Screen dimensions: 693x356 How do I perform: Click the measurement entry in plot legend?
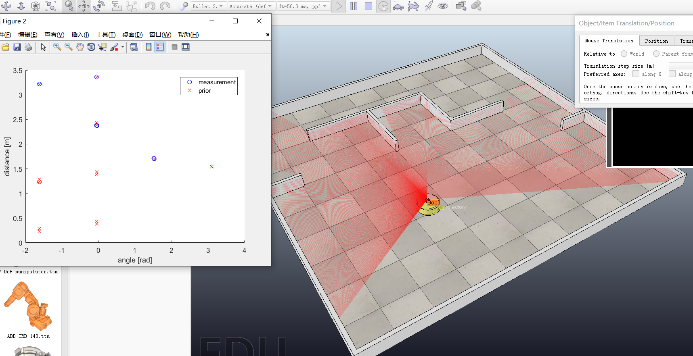point(217,82)
